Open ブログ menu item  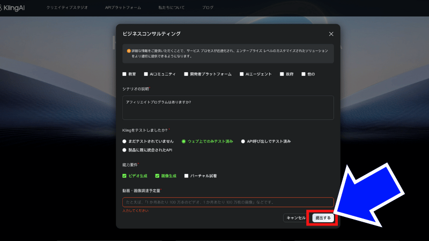coord(208,7)
